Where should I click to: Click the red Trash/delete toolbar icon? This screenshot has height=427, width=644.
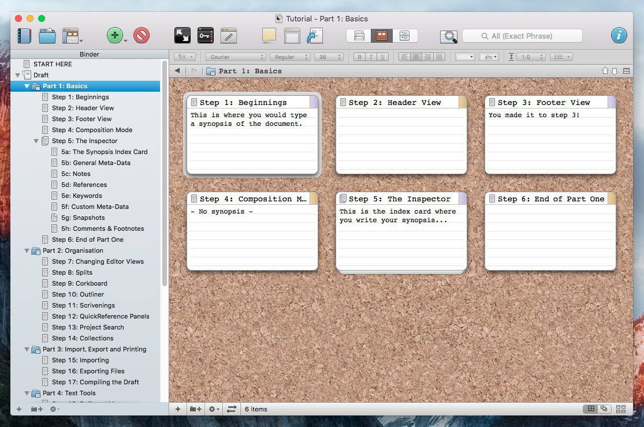(142, 36)
